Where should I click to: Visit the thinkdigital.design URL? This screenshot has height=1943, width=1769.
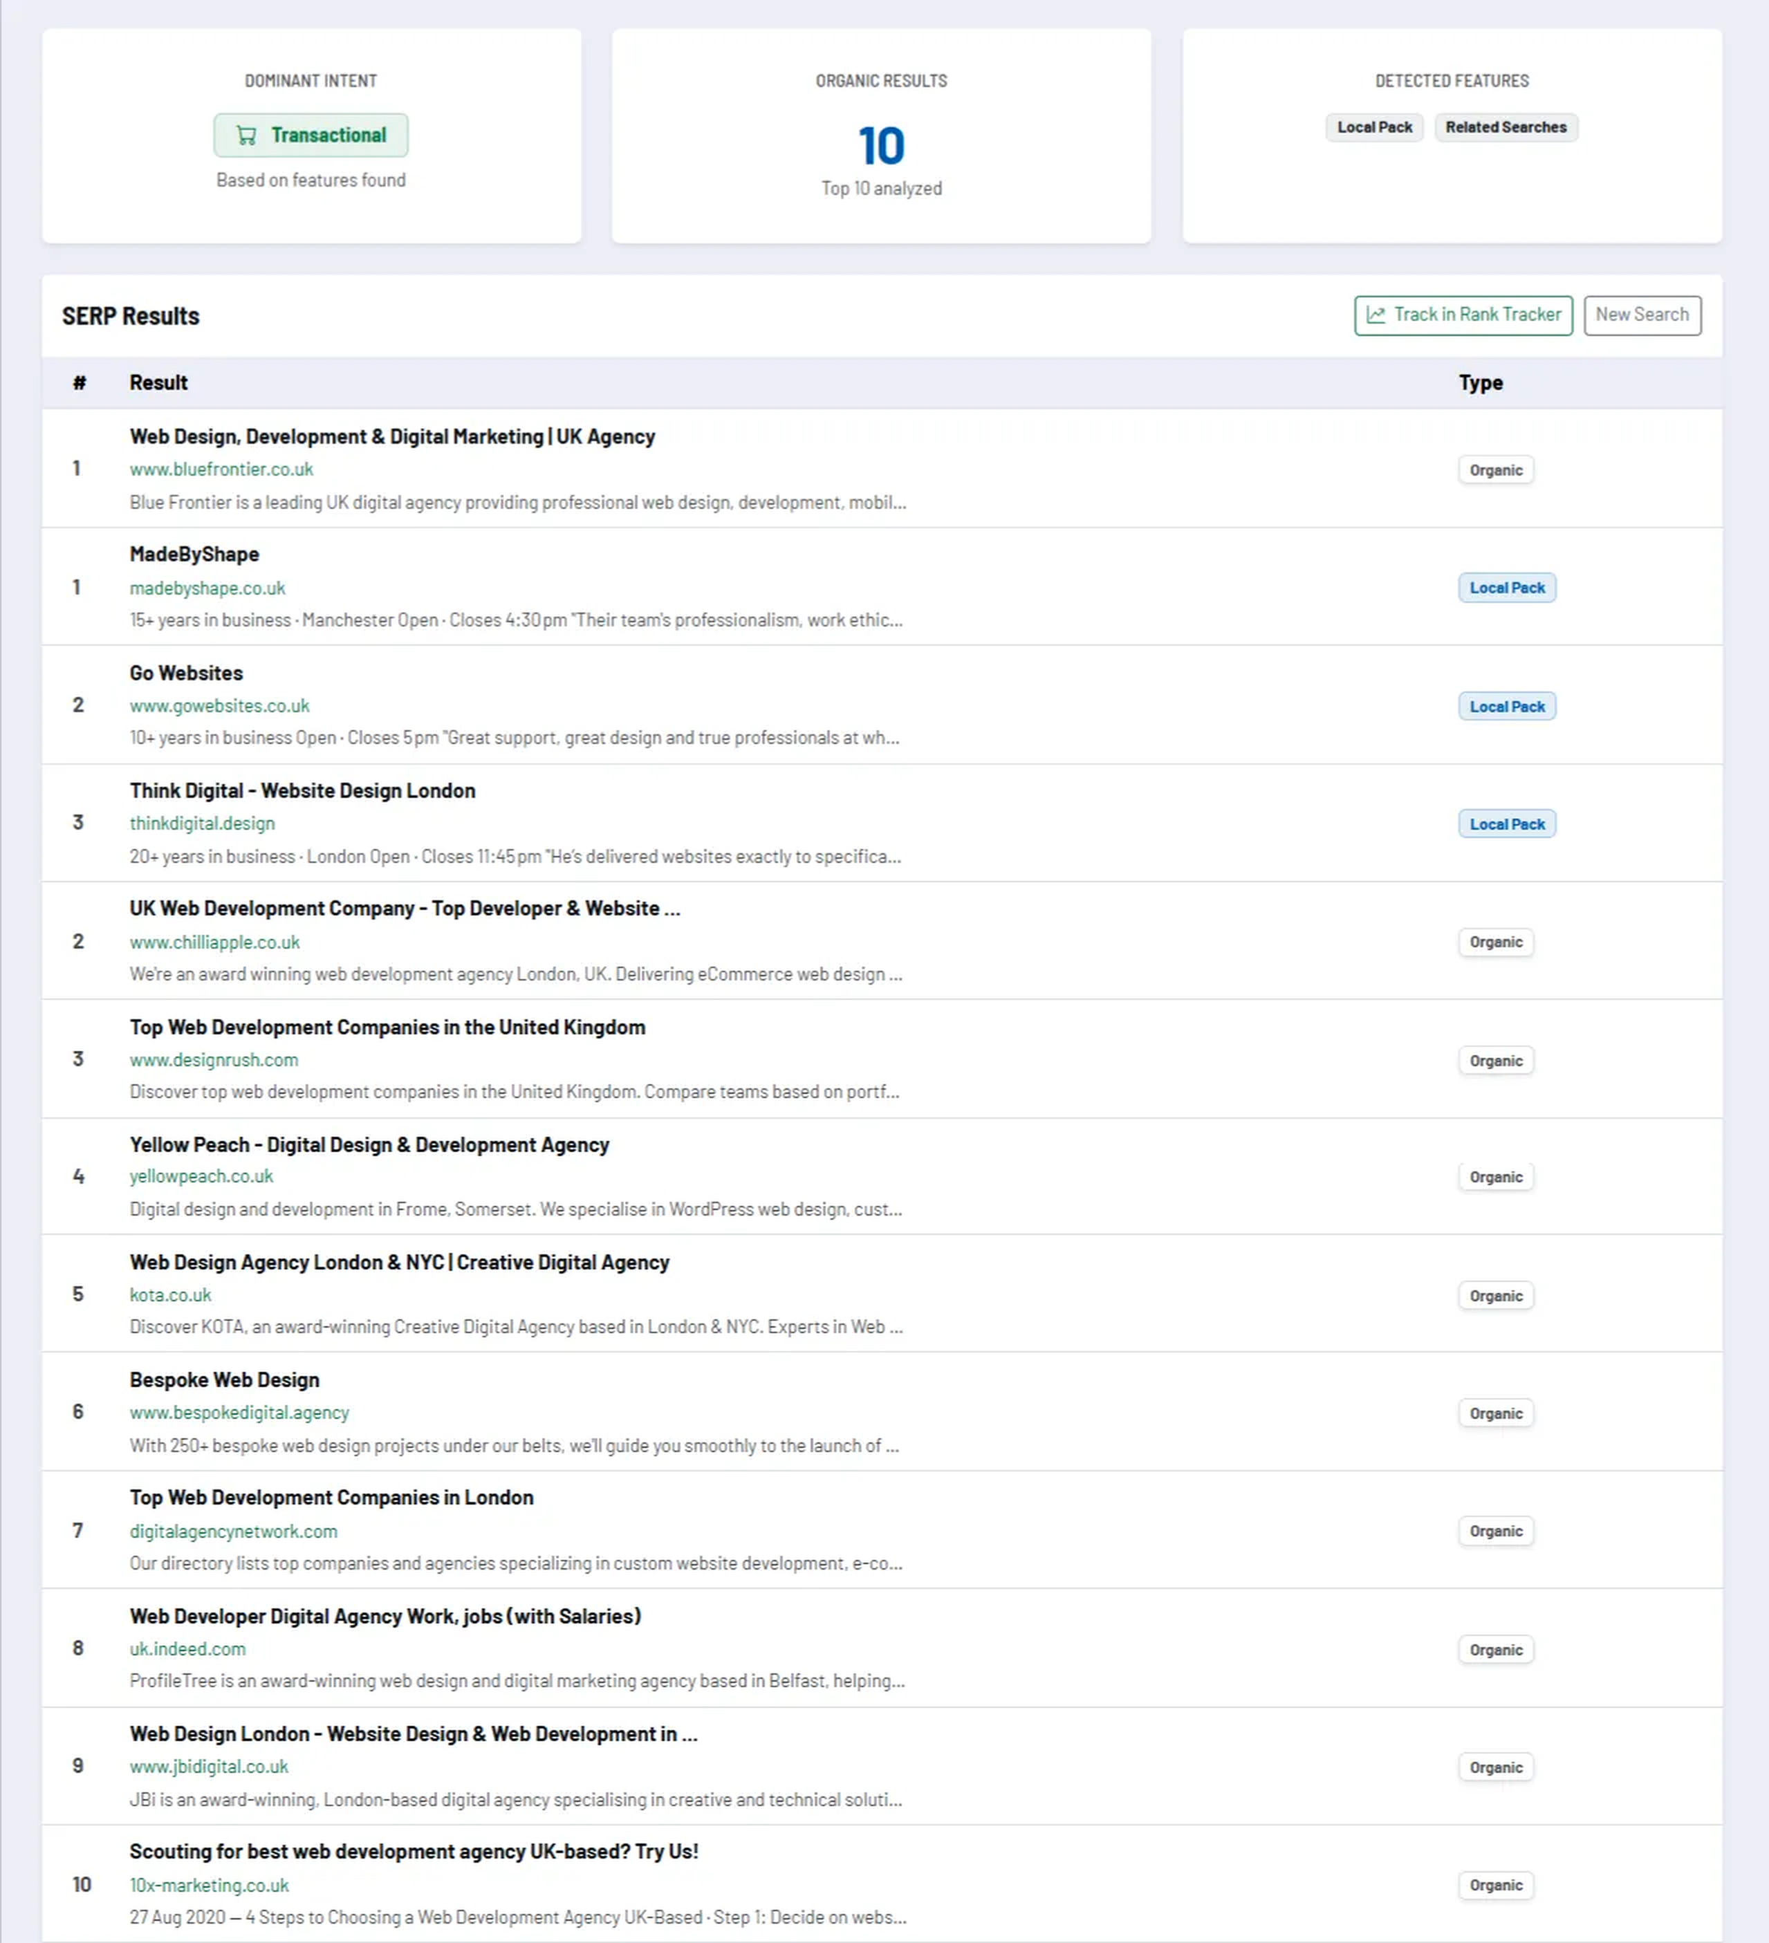[x=203, y=823]
